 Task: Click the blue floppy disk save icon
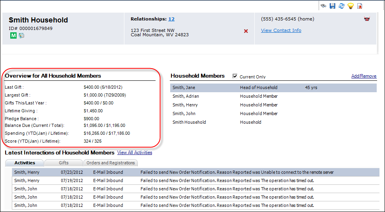tap(332, 6)
